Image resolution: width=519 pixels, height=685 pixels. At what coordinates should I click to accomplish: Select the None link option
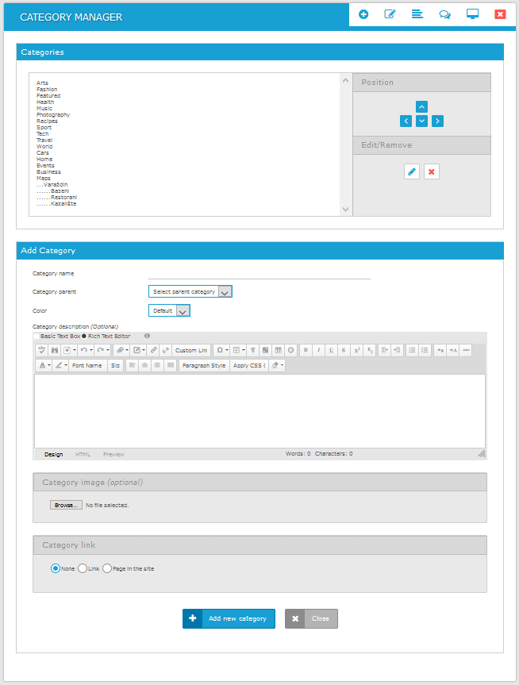coord(56,568)
